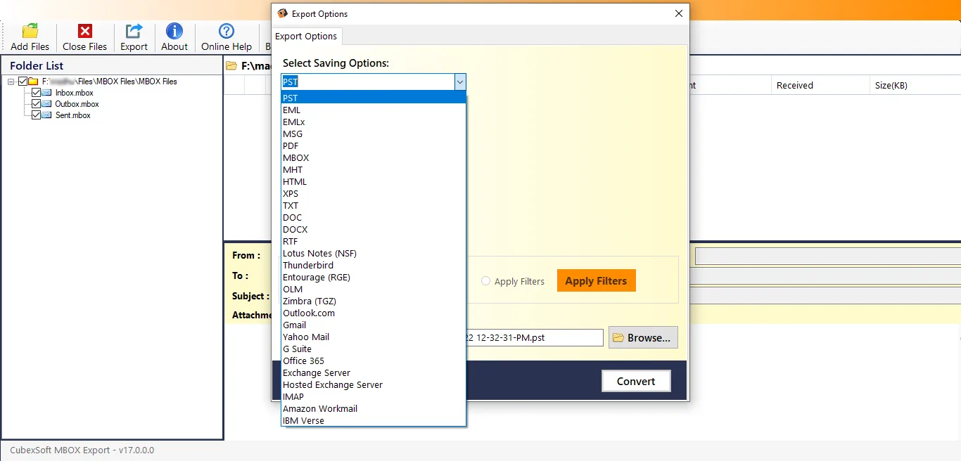Pick Zimbra (TGZ) option
This screenshot has height=461, width=961.
(x=374, y=301)
